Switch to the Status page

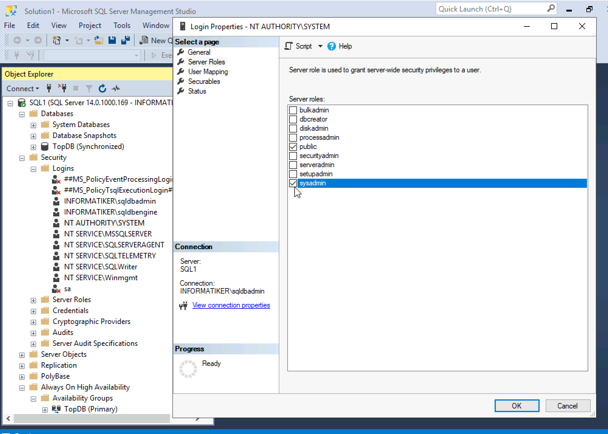197,91
